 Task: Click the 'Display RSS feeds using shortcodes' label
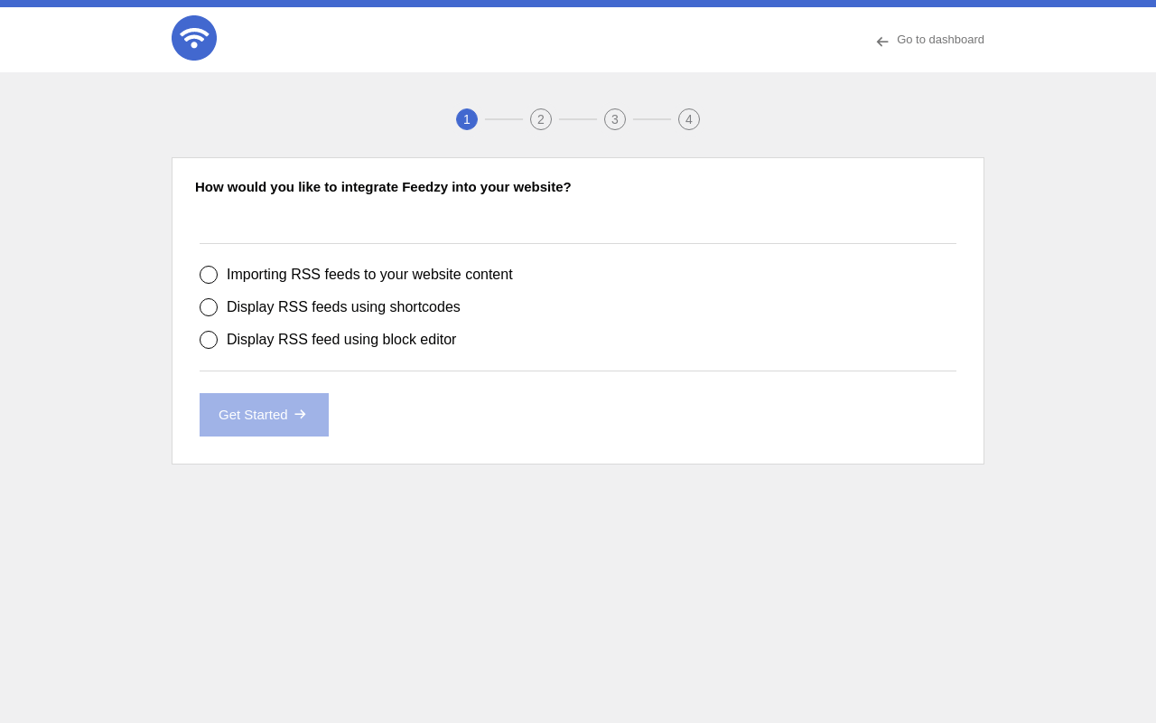click(343, 307)
